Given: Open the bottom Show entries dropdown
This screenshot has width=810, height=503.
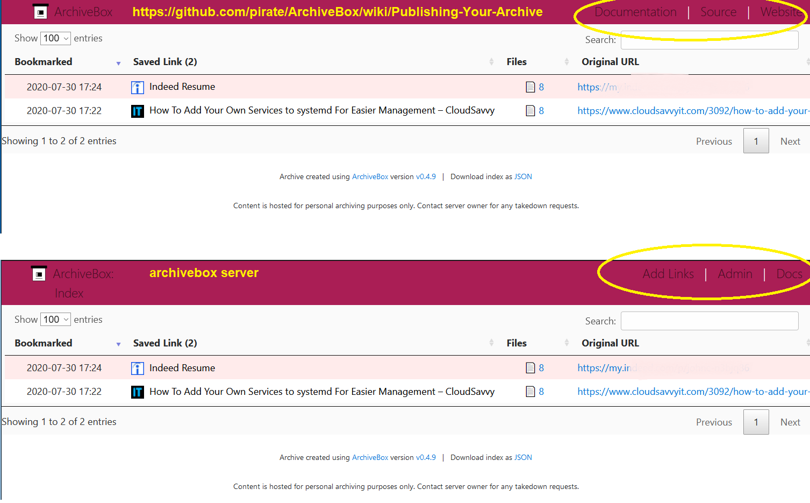Looking at the screenshot, I should 55,320.
